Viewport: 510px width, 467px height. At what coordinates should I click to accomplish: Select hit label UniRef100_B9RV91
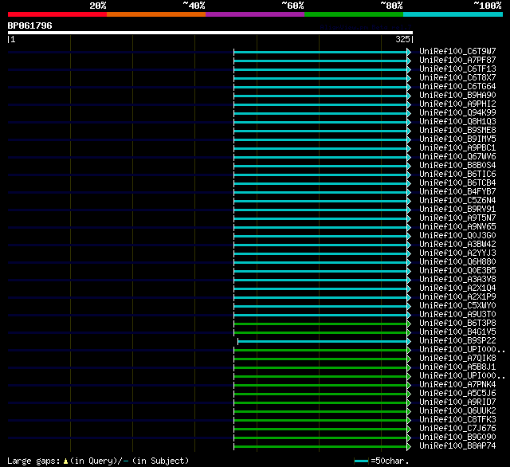click(457, 210)
